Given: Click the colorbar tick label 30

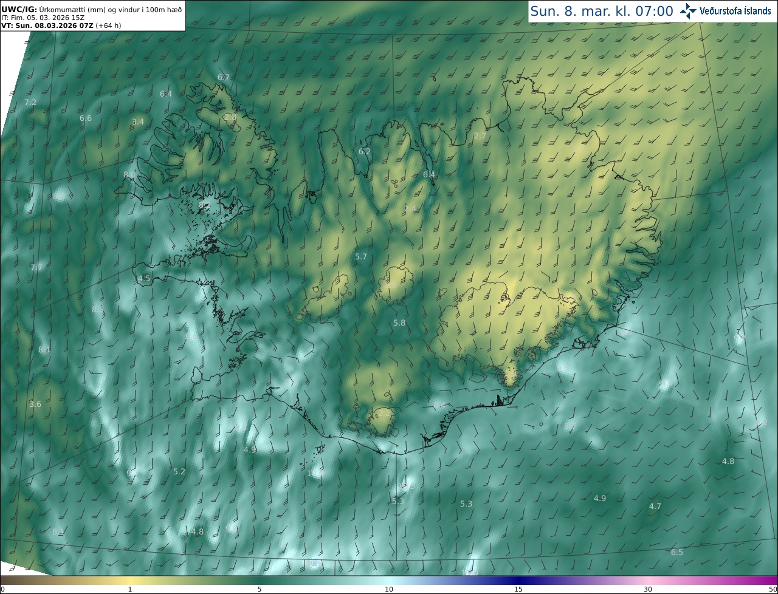Looking at the screenshot, I should point(648,589).
